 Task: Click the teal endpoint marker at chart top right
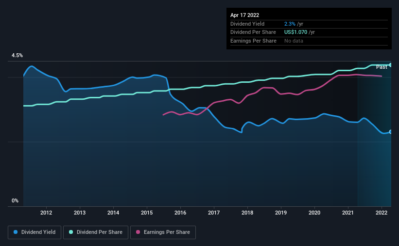click(390, 65)
